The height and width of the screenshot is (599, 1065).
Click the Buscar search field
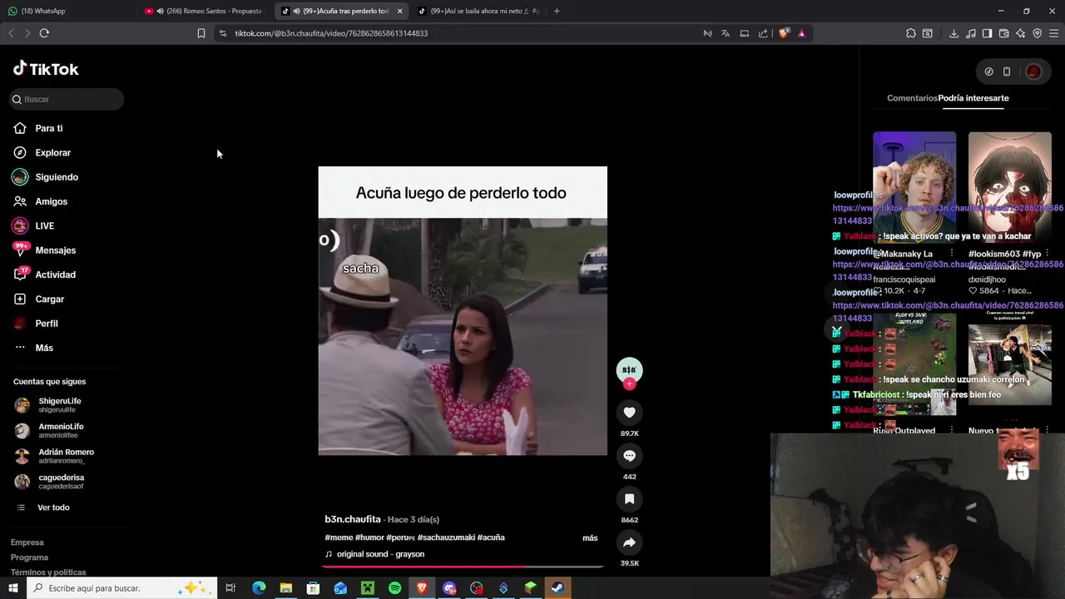point(67,99)
